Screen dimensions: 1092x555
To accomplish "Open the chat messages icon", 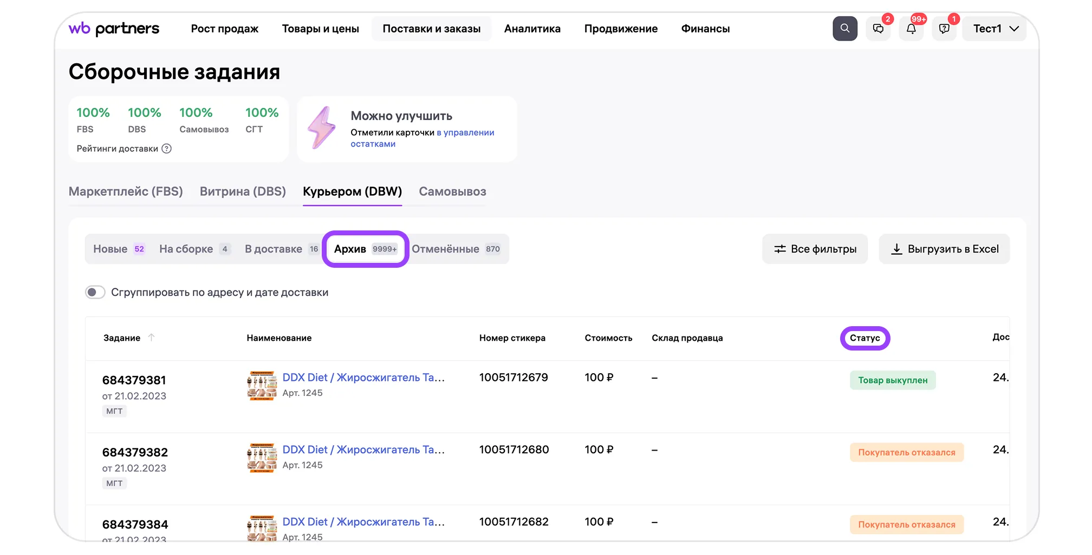I will coord(878,29).
